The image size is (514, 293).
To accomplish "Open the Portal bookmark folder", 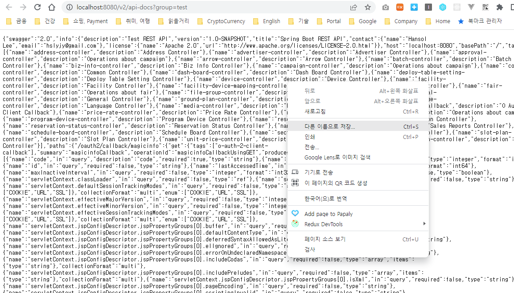I will (x=329, y=21).
